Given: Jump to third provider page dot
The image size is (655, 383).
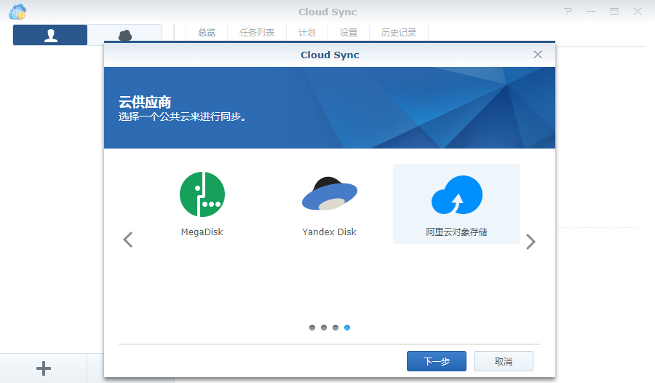Looking at the screenshot, I should pyautogui.click(x=336, y=328).
